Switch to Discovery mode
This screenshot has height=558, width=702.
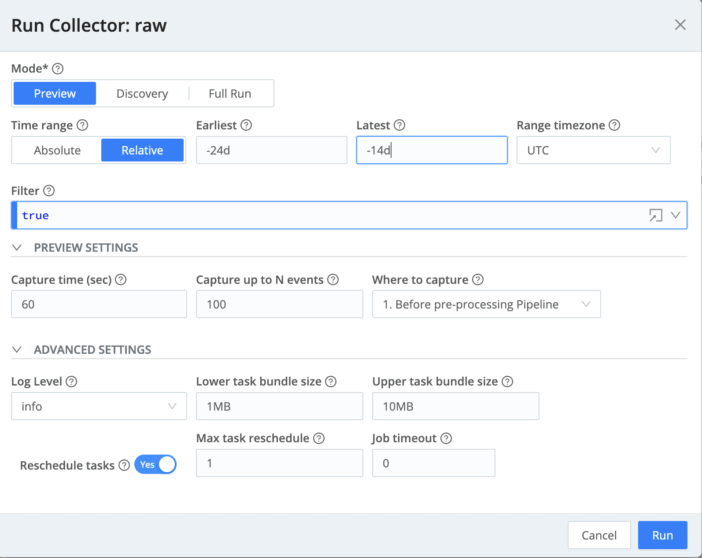pos(142,94)
